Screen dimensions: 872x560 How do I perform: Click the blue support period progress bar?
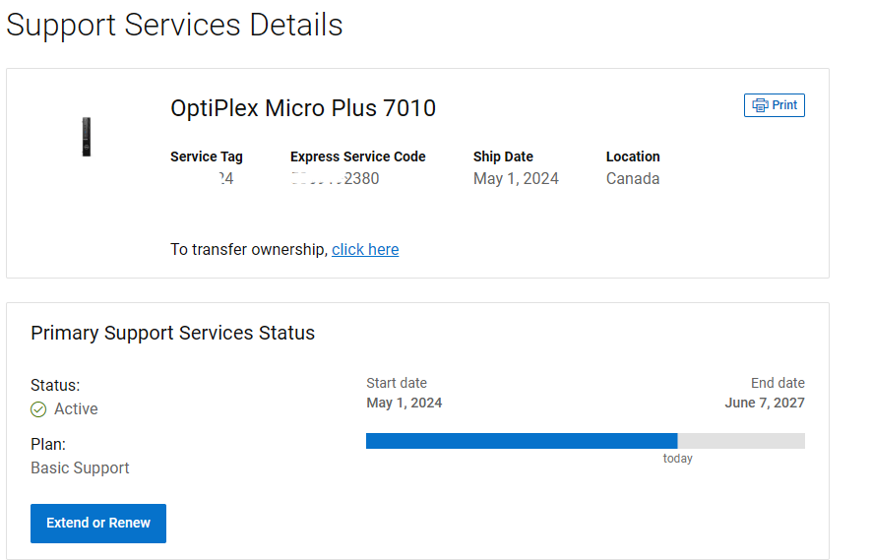(522, 441)
